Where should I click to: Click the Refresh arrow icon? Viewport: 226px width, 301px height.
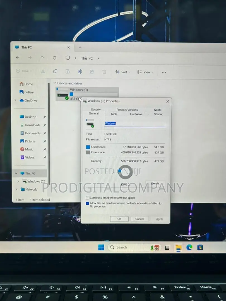55,58
